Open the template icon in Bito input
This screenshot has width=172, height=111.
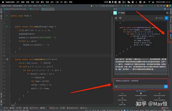(x=116, y=87)
